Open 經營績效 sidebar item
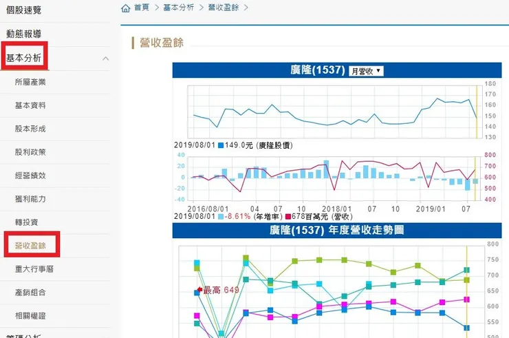Image resolution: width=509 pixels, height=338 pixels. [x=30, y=176]
